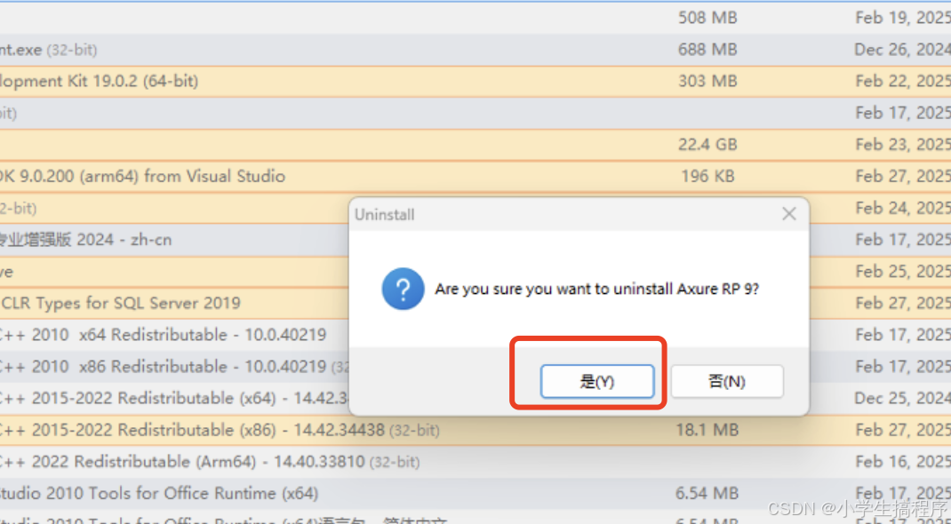The height and width of the screenshot is (524, 951).
Task: Click the Dec 26, 2024 date cell
Action: tap(903, 49)
